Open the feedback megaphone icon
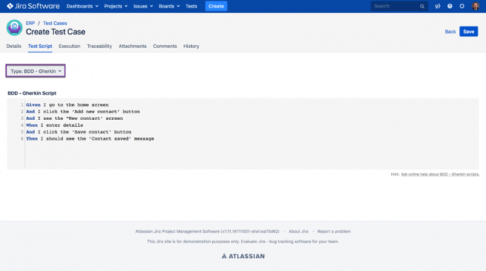The height and width of the screenshot is (271, 486). pyautogui.click(x=437, y=6)
